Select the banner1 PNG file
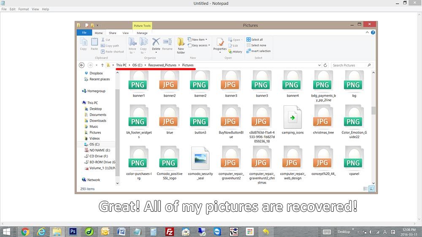Viewport: 422px width, 237px height. pos(138,84)
